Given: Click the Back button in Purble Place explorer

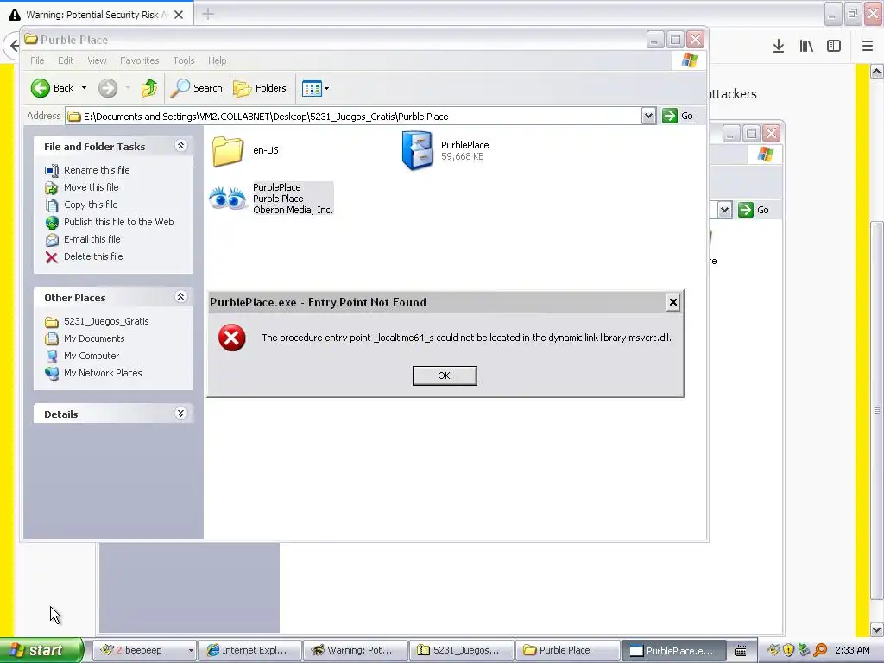Looking at the screenshot, I should tap(53, 88).
